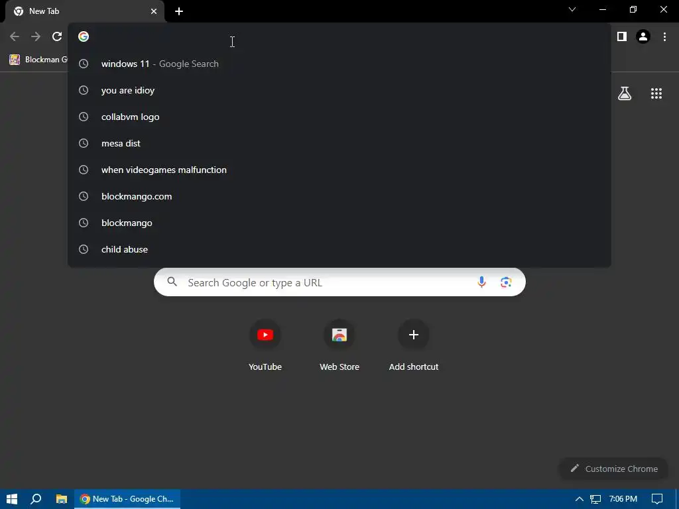Open the Web Store shortcut

click(x=339, y=346)
